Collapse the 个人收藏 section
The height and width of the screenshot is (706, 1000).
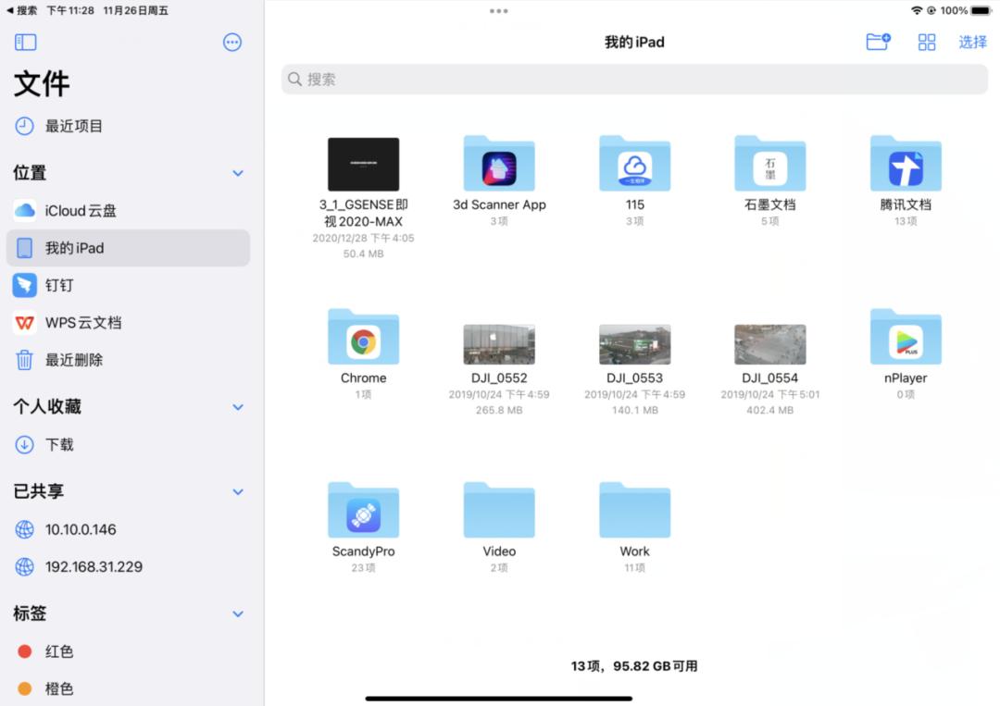pyautogui.click(x=238, y=407)
